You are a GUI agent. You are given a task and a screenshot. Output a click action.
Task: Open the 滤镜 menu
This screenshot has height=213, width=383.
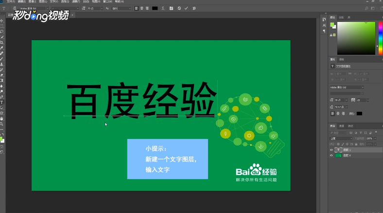click(76, 1)
